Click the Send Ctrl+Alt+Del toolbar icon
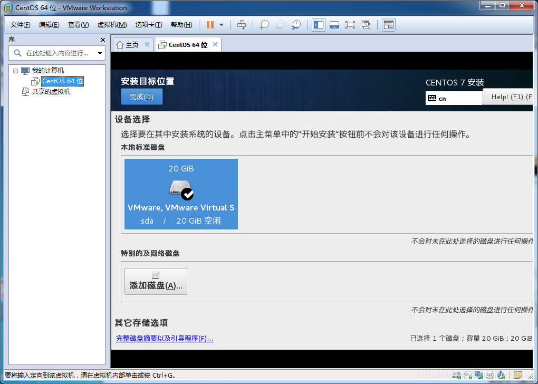This screenshot has height=384, width=538. click(x=242, y=25)
